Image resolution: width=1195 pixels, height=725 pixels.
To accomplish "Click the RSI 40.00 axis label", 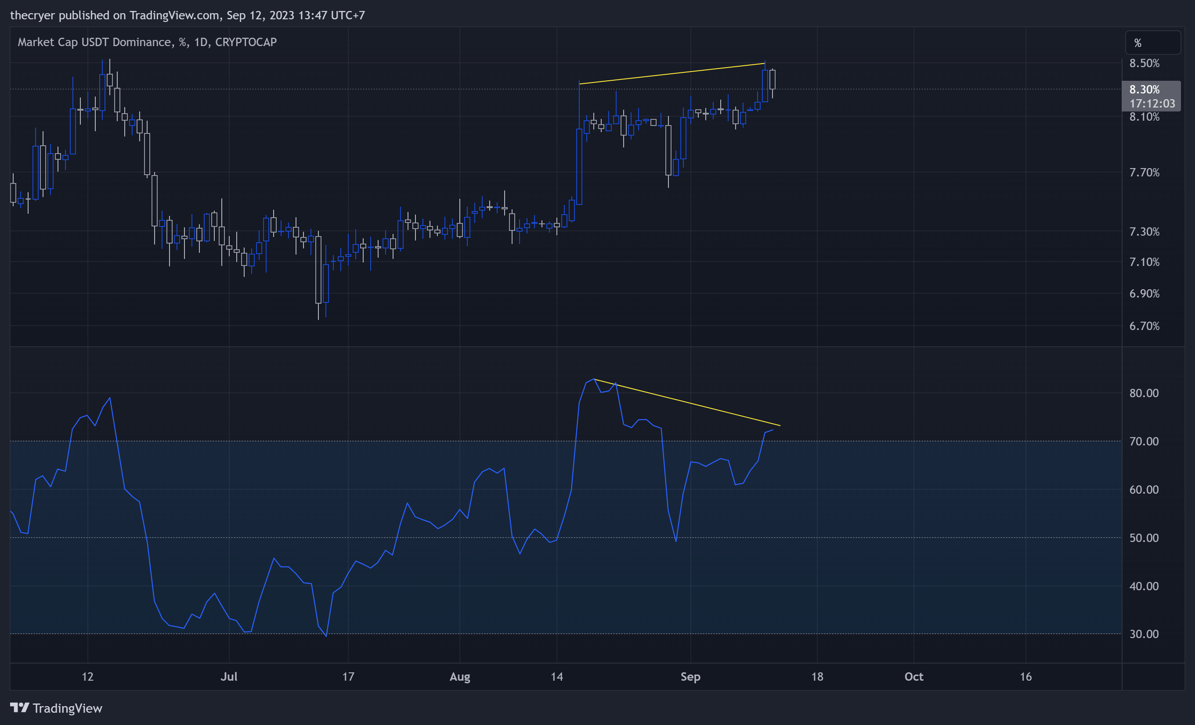I will [1144, 586].
